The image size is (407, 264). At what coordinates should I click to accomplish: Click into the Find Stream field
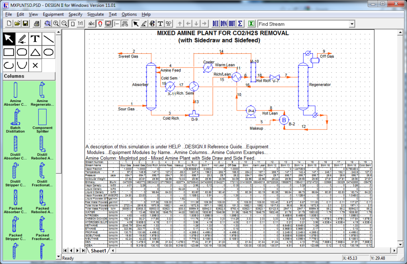click(x=304, y=24)
